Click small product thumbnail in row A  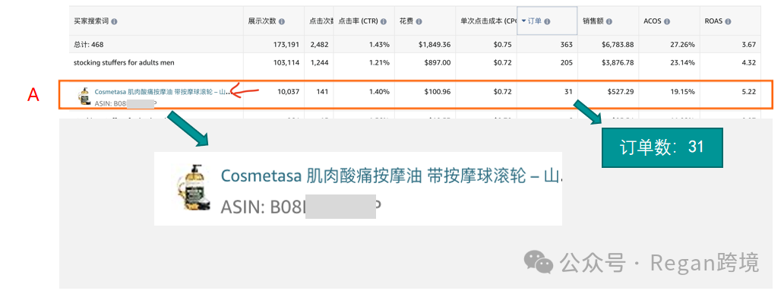pyautogui.click(x=84, y=96)
